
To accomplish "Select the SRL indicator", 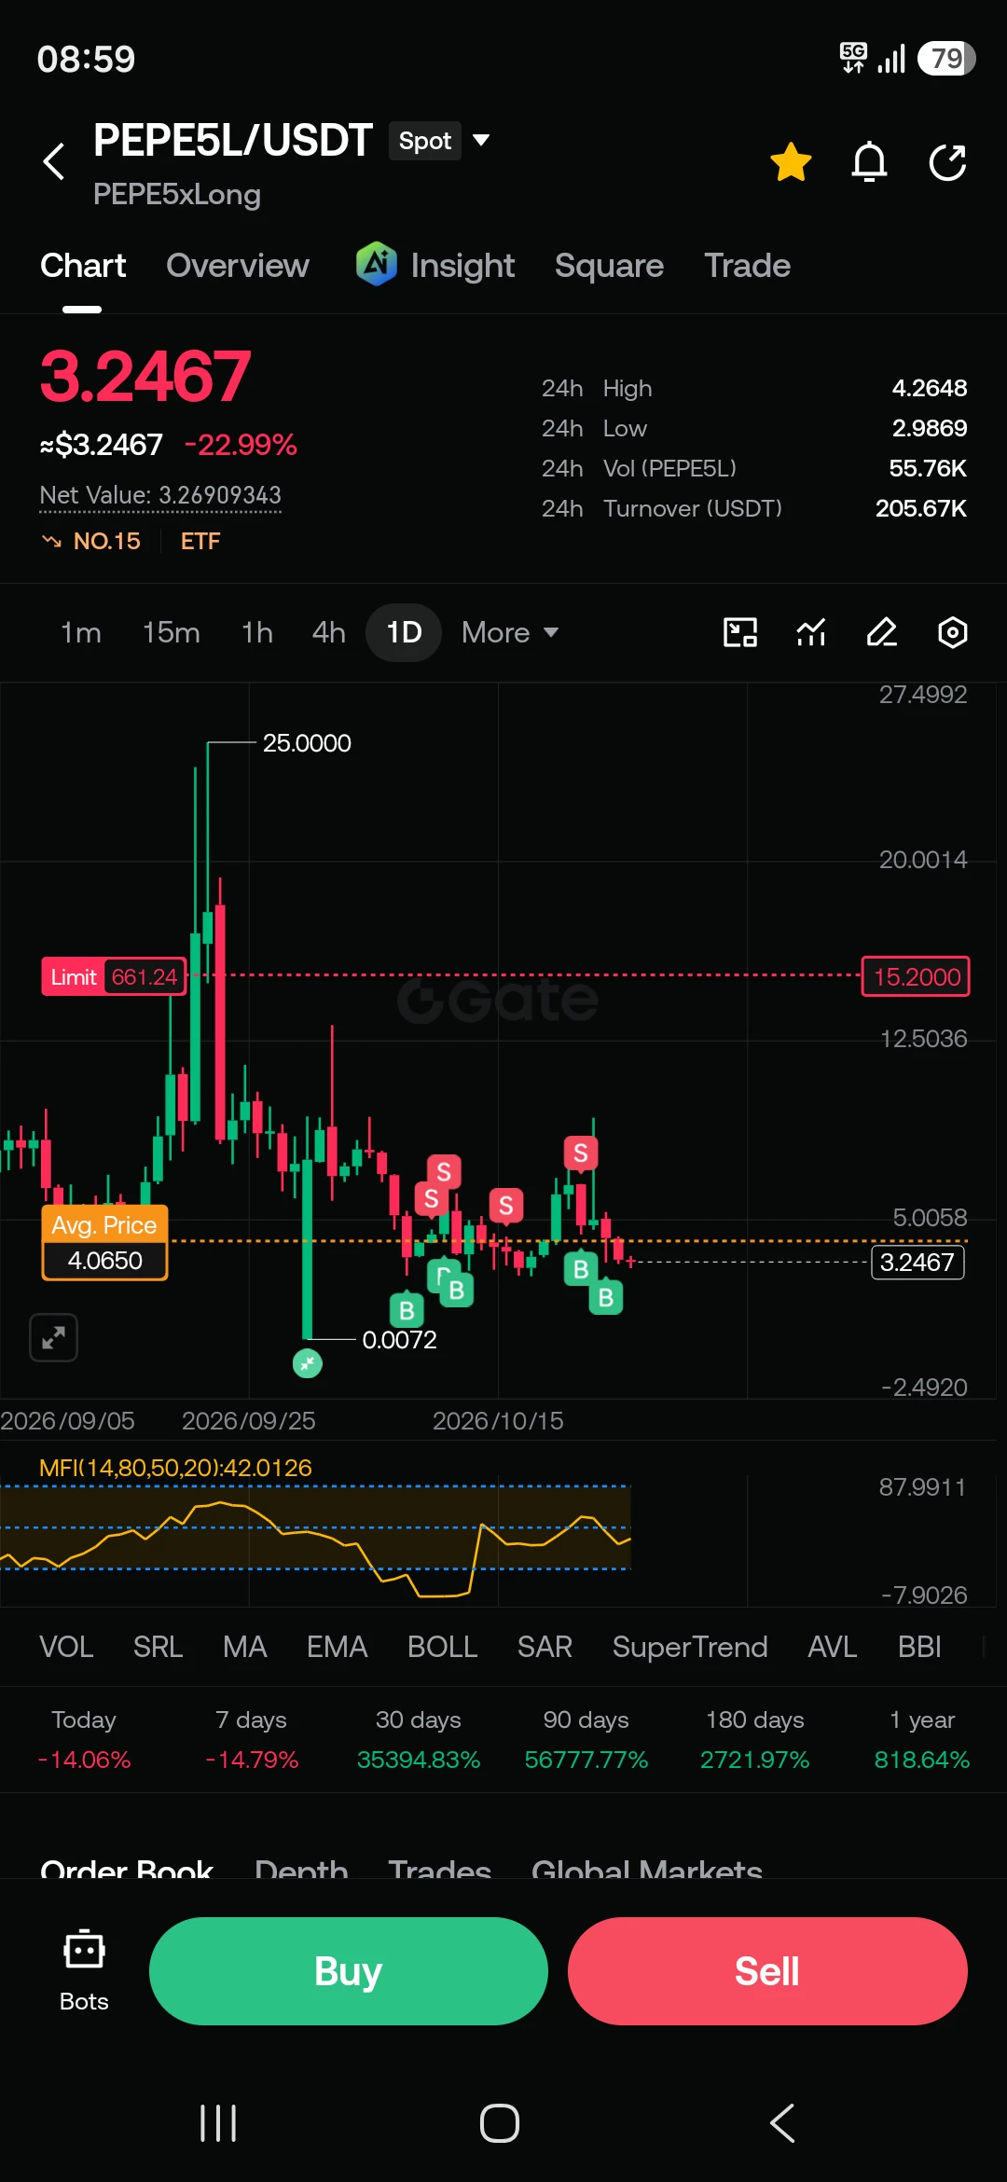I will tap(158, 1647).
